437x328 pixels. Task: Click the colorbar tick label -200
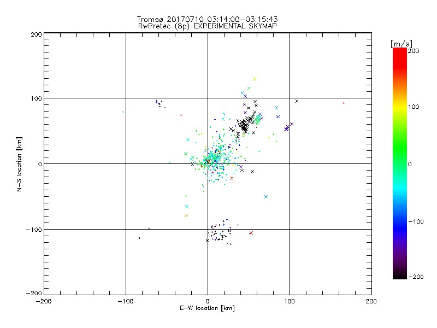(x=416, y=277)
